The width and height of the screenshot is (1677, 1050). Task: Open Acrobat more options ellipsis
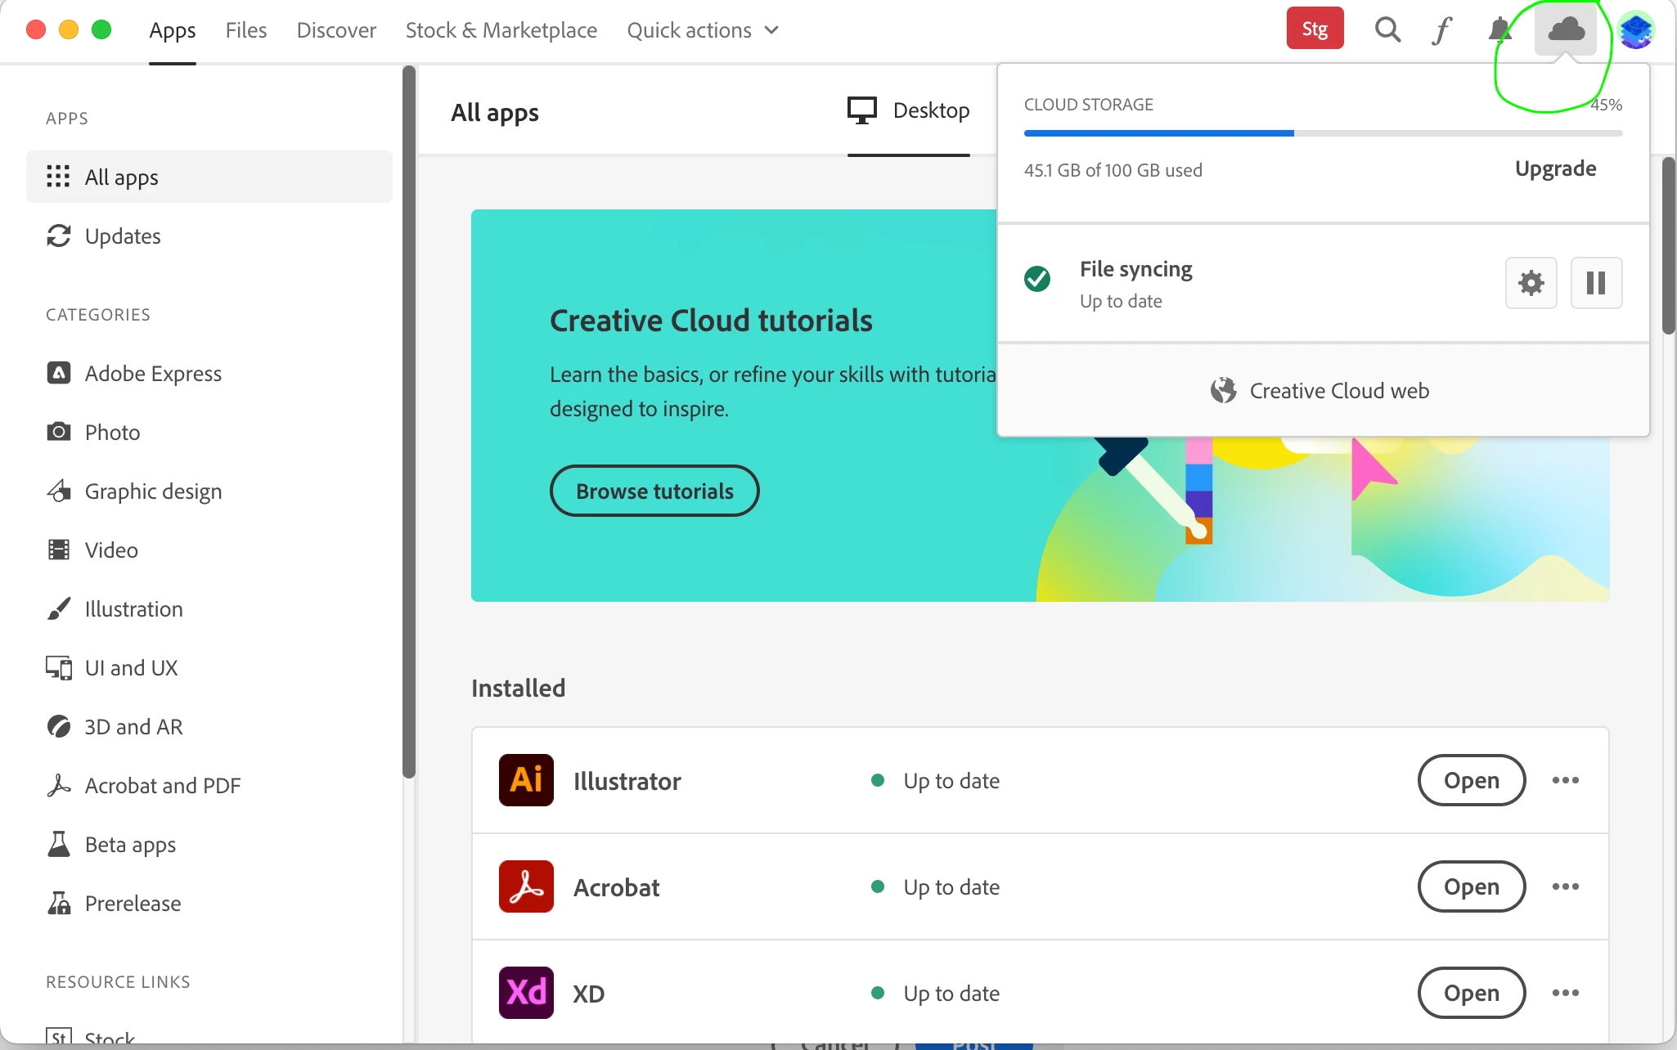click(1565, 886)
